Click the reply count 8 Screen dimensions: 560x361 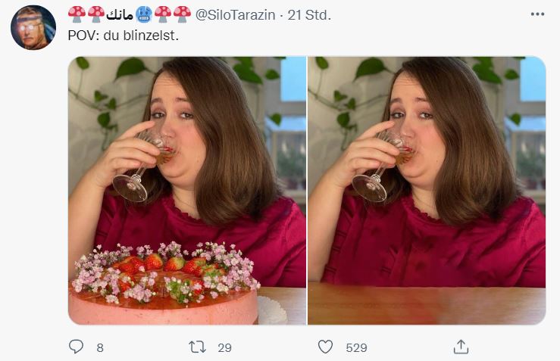pos(100,347)
